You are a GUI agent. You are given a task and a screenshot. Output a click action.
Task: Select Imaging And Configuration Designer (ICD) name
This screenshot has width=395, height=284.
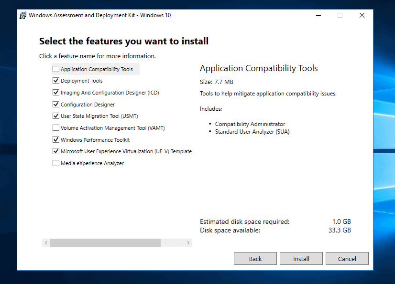(x=110, y=93)
